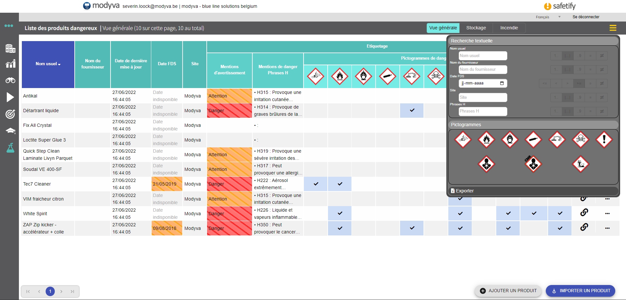Click the gas cylinder pictogram column header

click(x=388, y=76)
